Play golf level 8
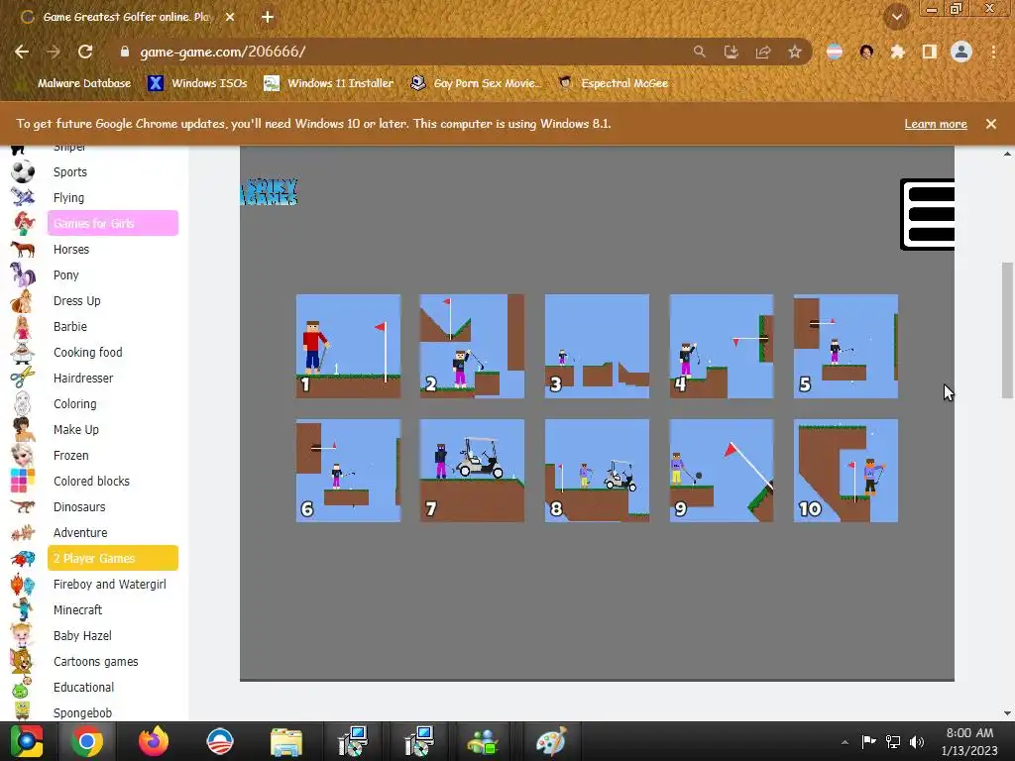The image size is (1015, 761). pos(597,471)
